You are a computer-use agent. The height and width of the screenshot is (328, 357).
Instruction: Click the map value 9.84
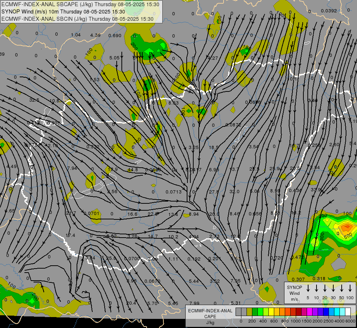(x=90, y=258)
